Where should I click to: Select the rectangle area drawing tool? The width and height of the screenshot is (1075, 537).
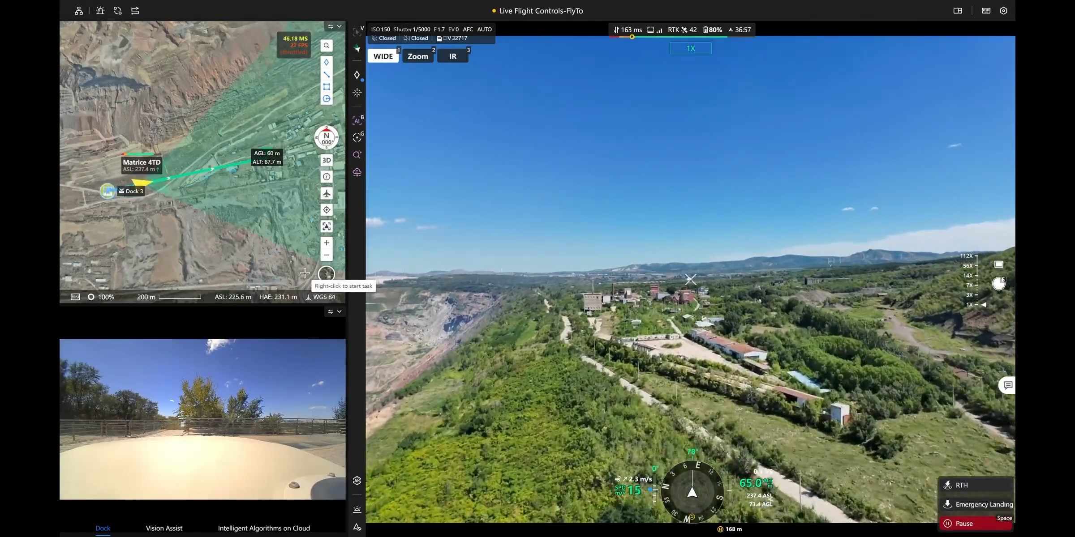(327, 86)
